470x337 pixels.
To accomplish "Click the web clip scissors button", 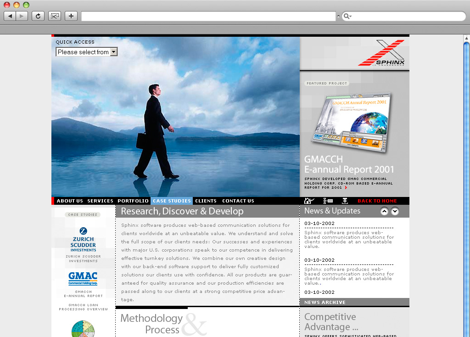I will (55, 16).
